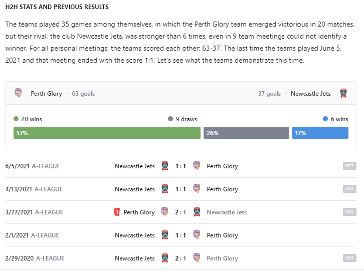Open A-LEAGUE link on 2/1/2021 row
Image resolution: width=364 pixels, height=277 pixels.
45,235
